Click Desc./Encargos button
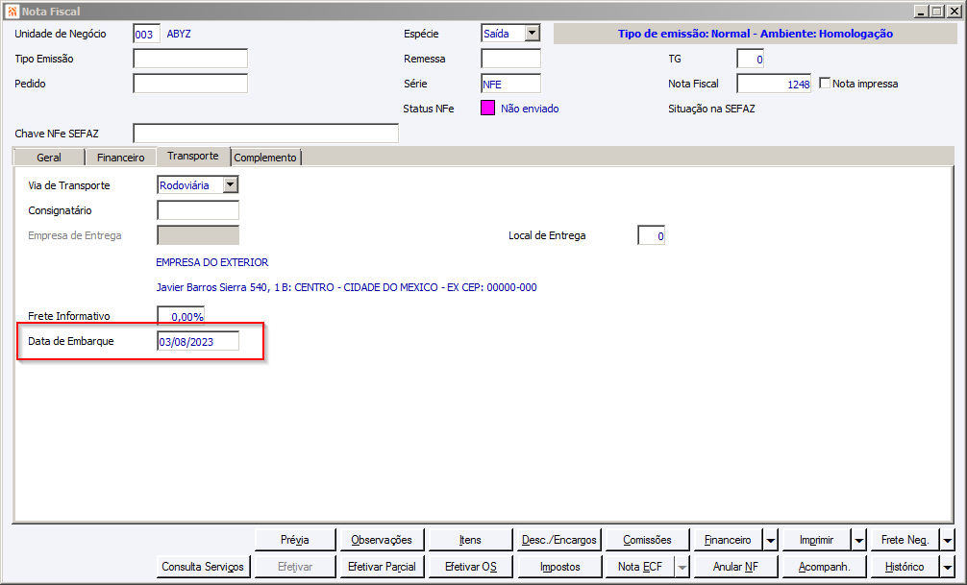The width and height of the screenshot is (967, 585). 558,540
